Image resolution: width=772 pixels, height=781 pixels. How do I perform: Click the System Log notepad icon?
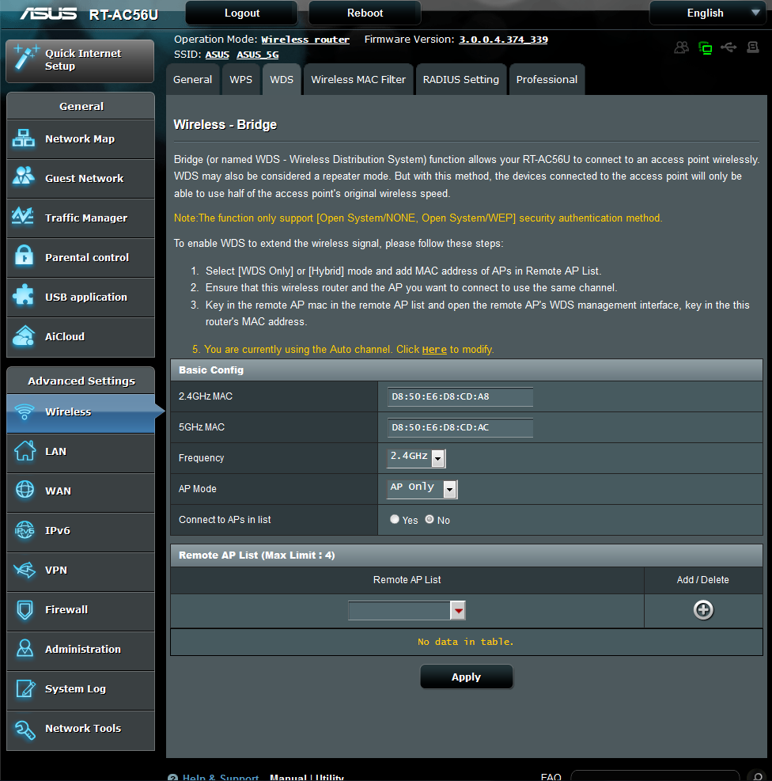[x=25, y=688]
